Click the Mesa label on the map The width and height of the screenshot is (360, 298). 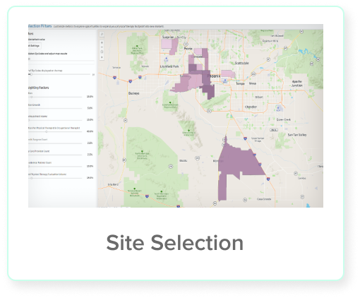253,83
